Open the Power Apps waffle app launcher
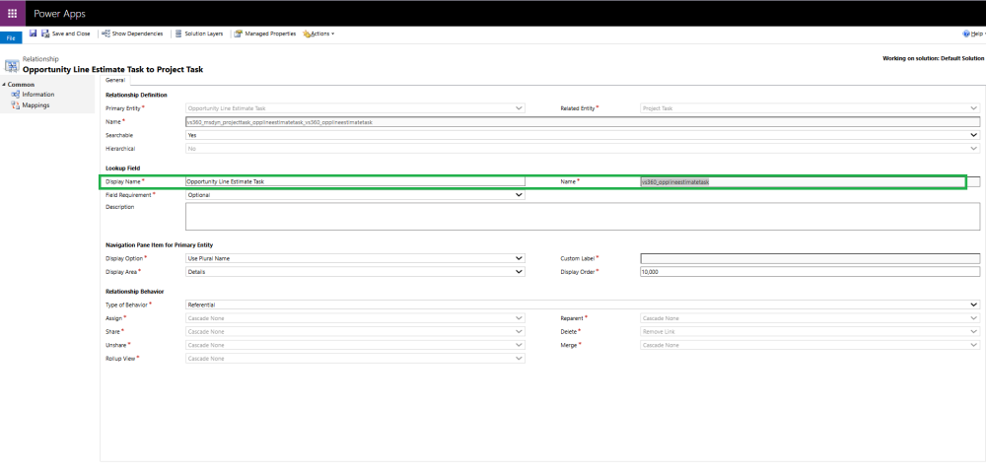 [x=13, y=13]
